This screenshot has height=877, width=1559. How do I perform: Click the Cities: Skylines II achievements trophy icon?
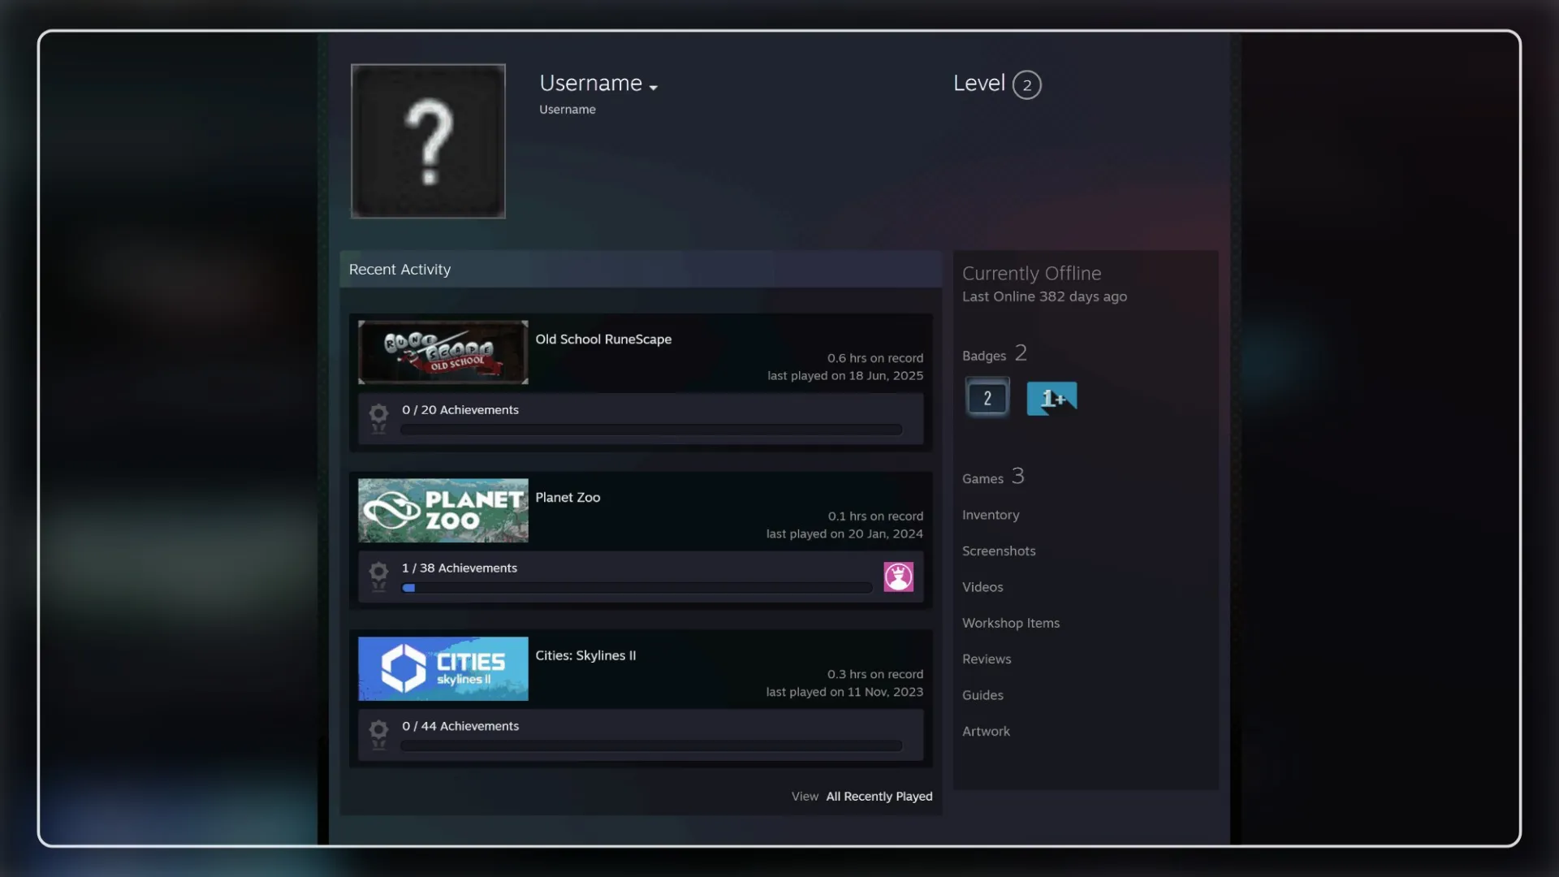coord(378,735)
